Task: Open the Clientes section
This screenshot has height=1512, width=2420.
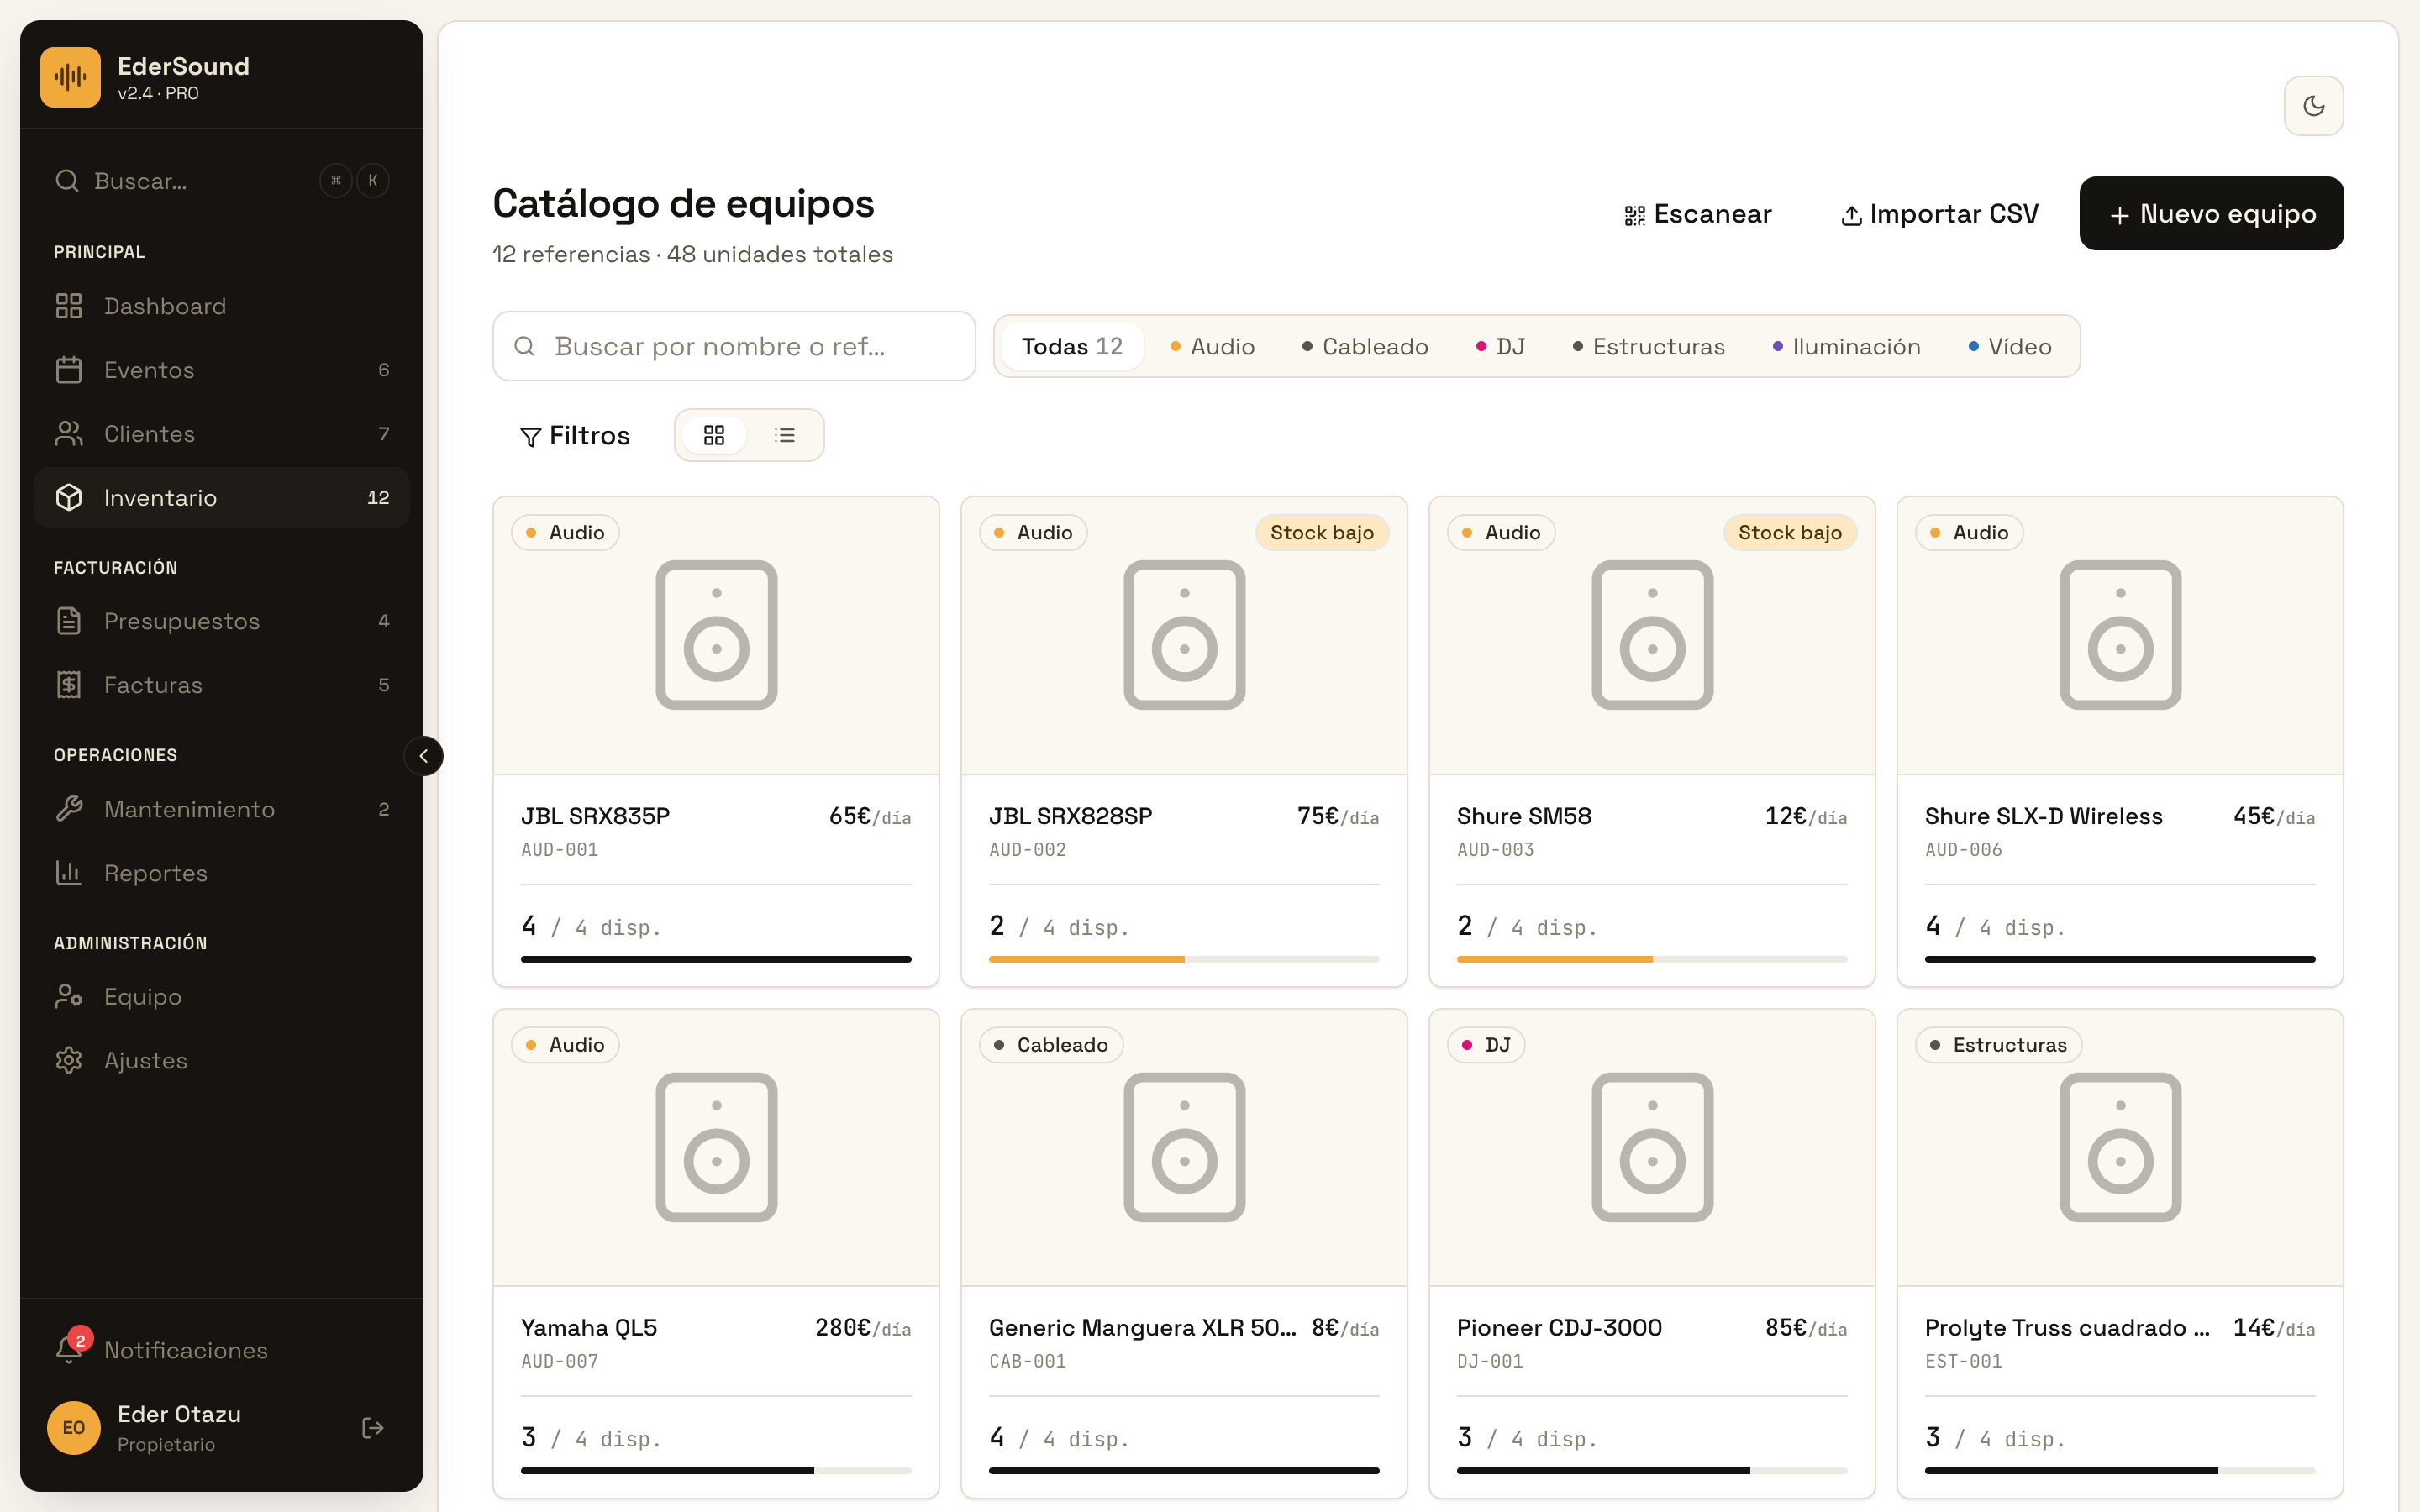Action: (221, 434)
